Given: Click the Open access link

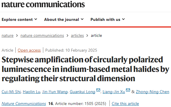Looking at the screenshot, I should 29,50.
